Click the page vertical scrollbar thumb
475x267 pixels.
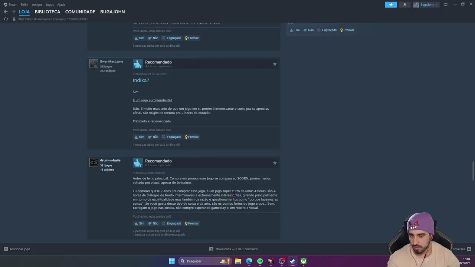pos(473,170)
